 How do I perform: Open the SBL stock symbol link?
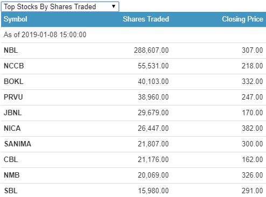11,191
